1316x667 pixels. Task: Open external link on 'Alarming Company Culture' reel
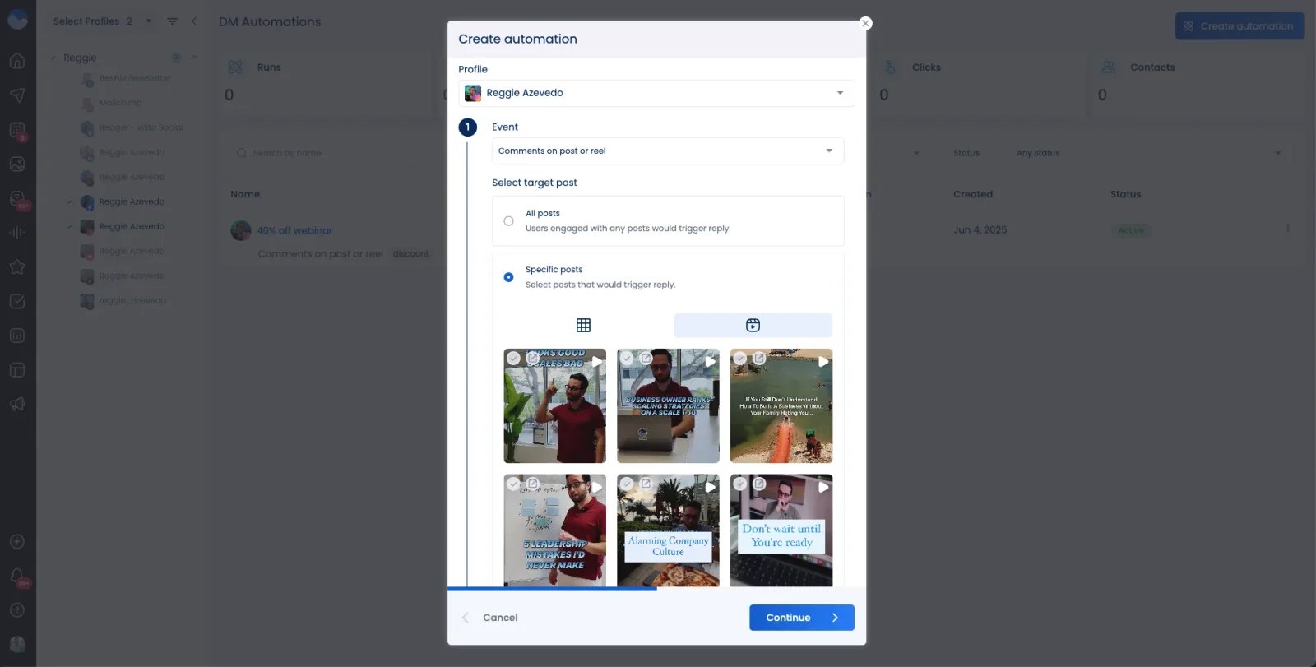tap(646, 484)
